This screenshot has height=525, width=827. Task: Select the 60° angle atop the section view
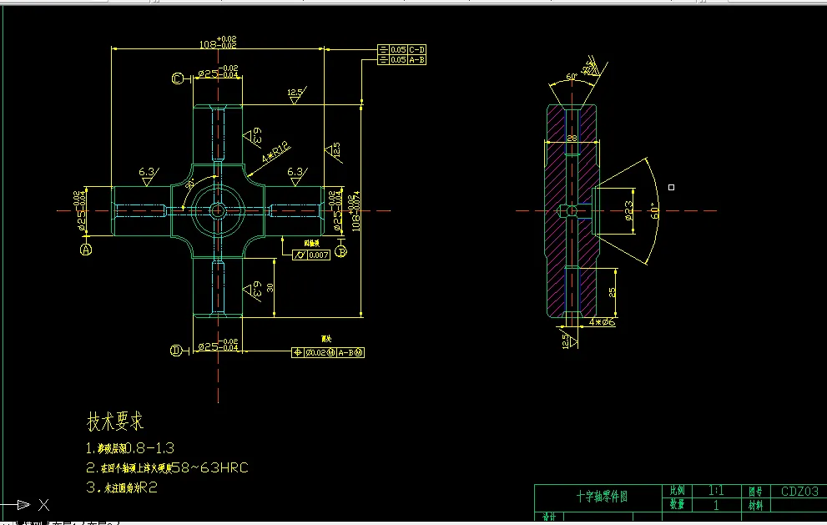(x=572, y=77)
